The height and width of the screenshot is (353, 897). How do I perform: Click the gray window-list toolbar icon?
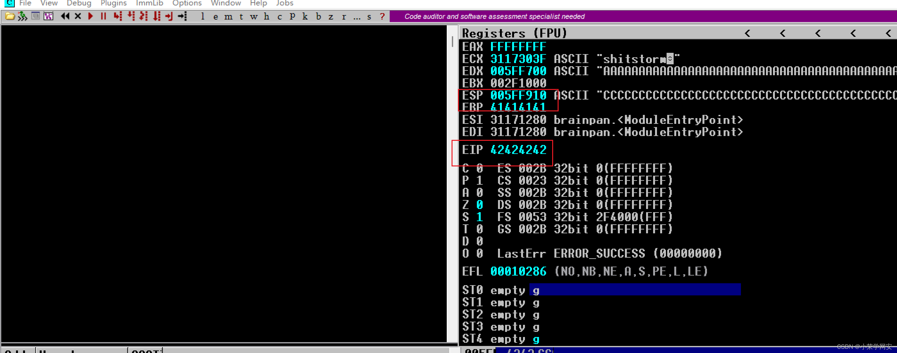pyautogui.click(x=36, y=16)
